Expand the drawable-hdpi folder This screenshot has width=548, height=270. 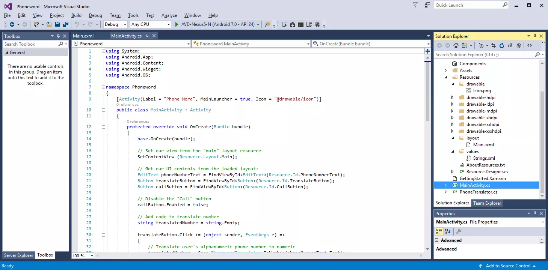point(453,97)
